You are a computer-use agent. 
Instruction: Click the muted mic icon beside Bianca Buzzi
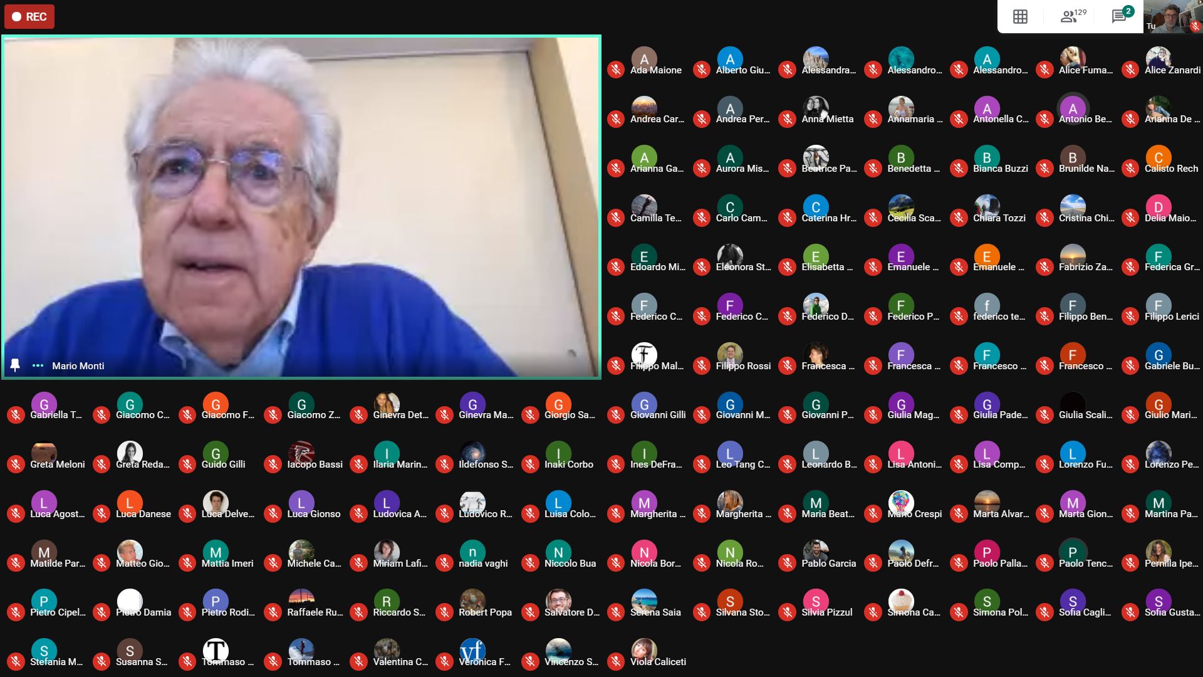[959, 168]
